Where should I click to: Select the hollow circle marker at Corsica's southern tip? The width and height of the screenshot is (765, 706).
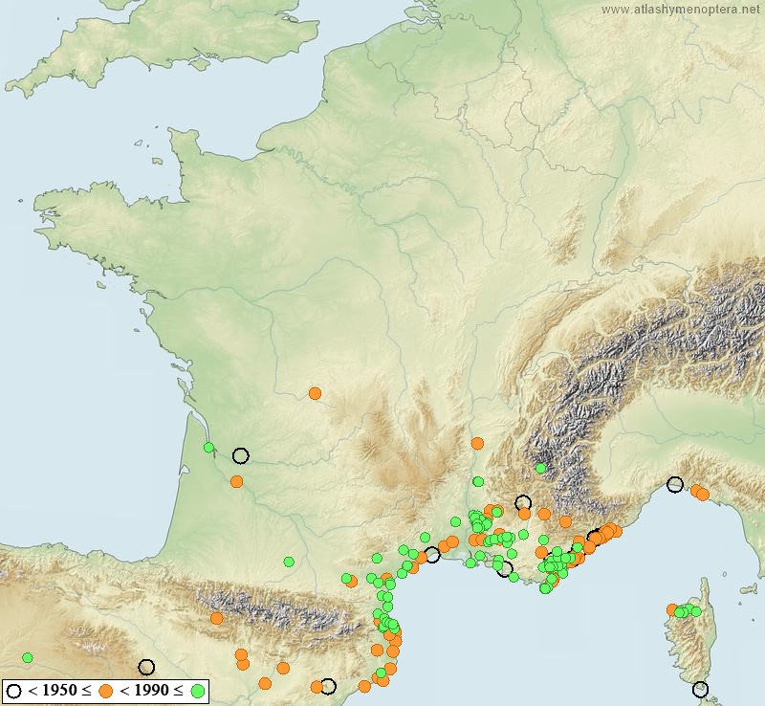coord(700,689)
